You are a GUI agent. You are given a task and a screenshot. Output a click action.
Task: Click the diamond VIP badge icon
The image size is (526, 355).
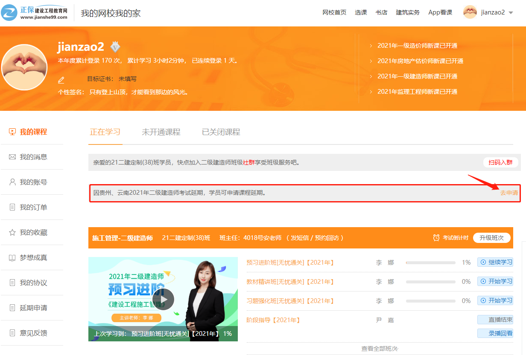tap(115, 46)
